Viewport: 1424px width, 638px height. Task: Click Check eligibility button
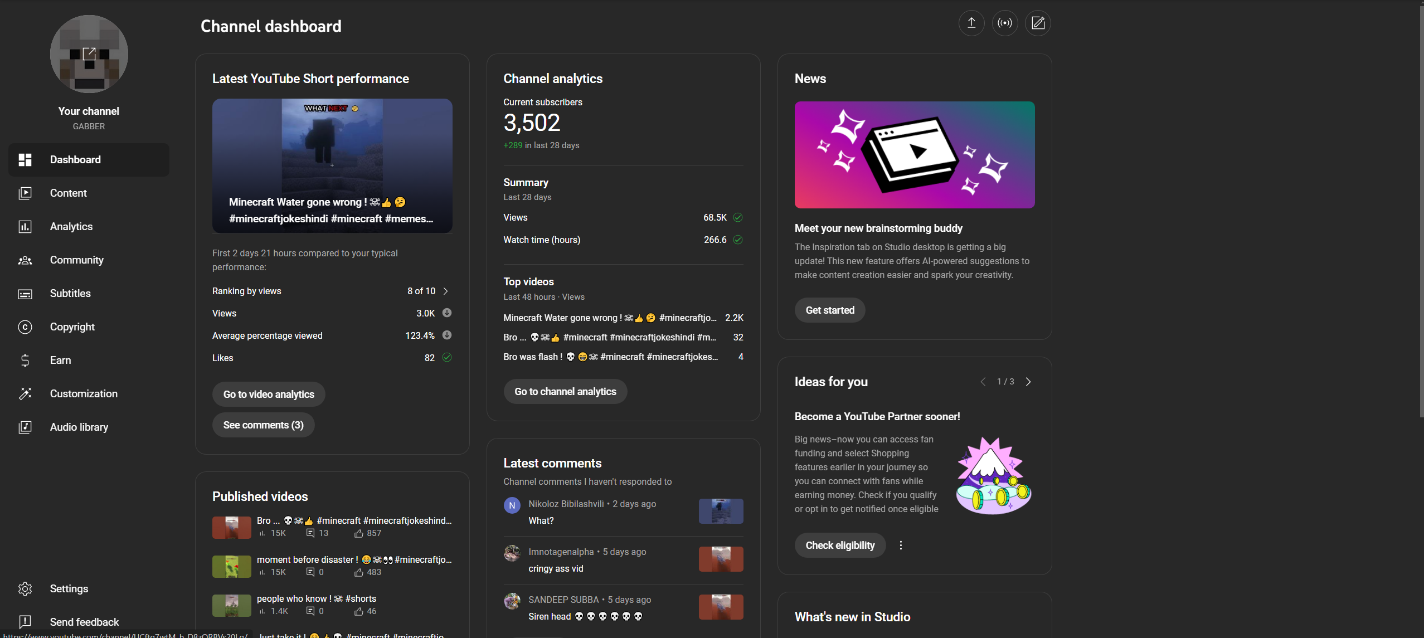[x=840, y=546]
